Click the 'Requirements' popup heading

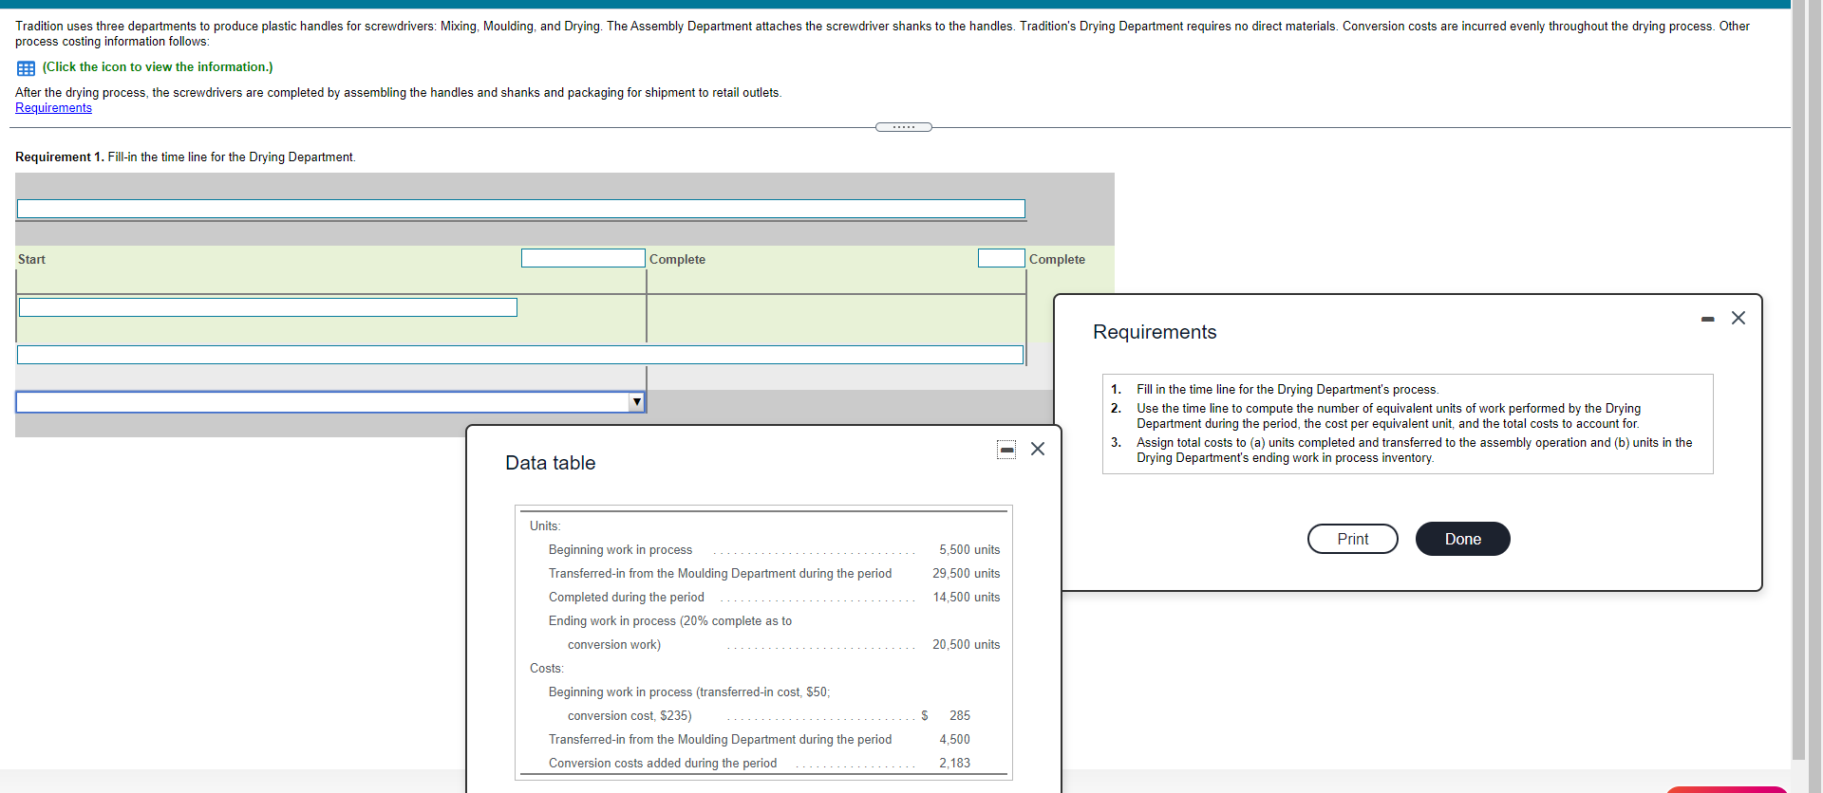click(1155, 332)
